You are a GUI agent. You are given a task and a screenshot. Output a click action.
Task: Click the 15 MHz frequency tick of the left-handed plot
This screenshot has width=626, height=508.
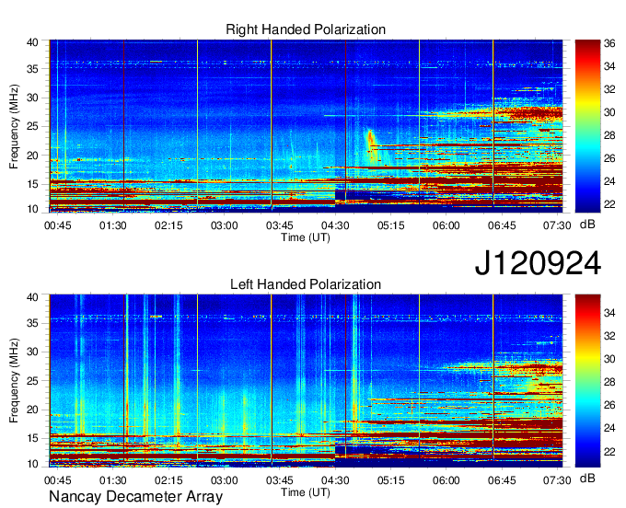[x=32, y=439]
